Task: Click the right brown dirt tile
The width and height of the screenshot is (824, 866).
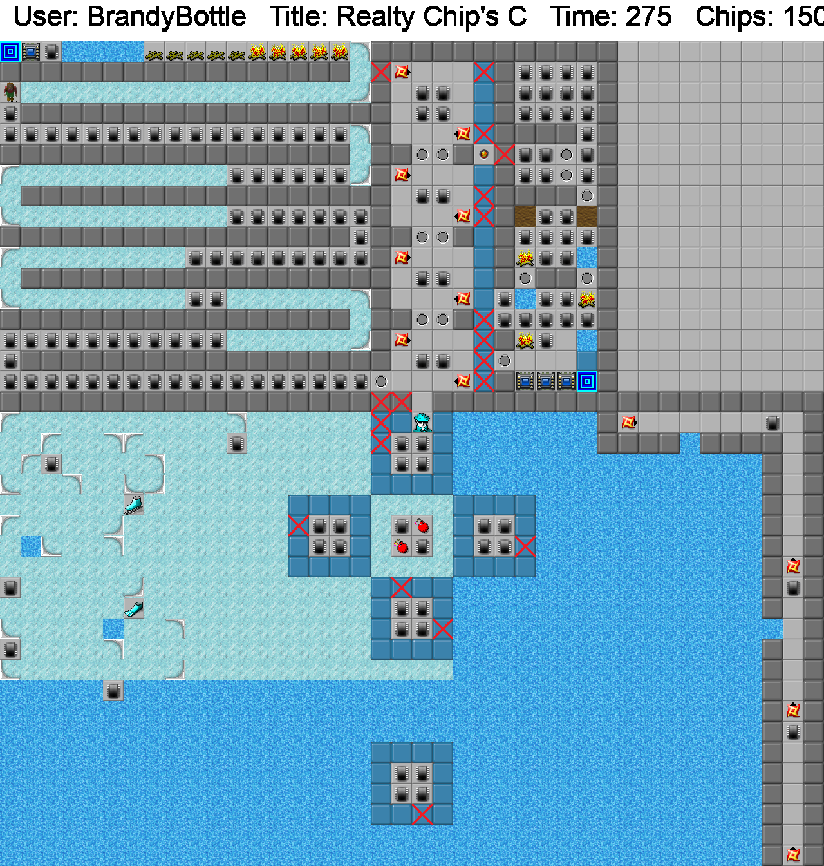Action: [x=587, y=216]
